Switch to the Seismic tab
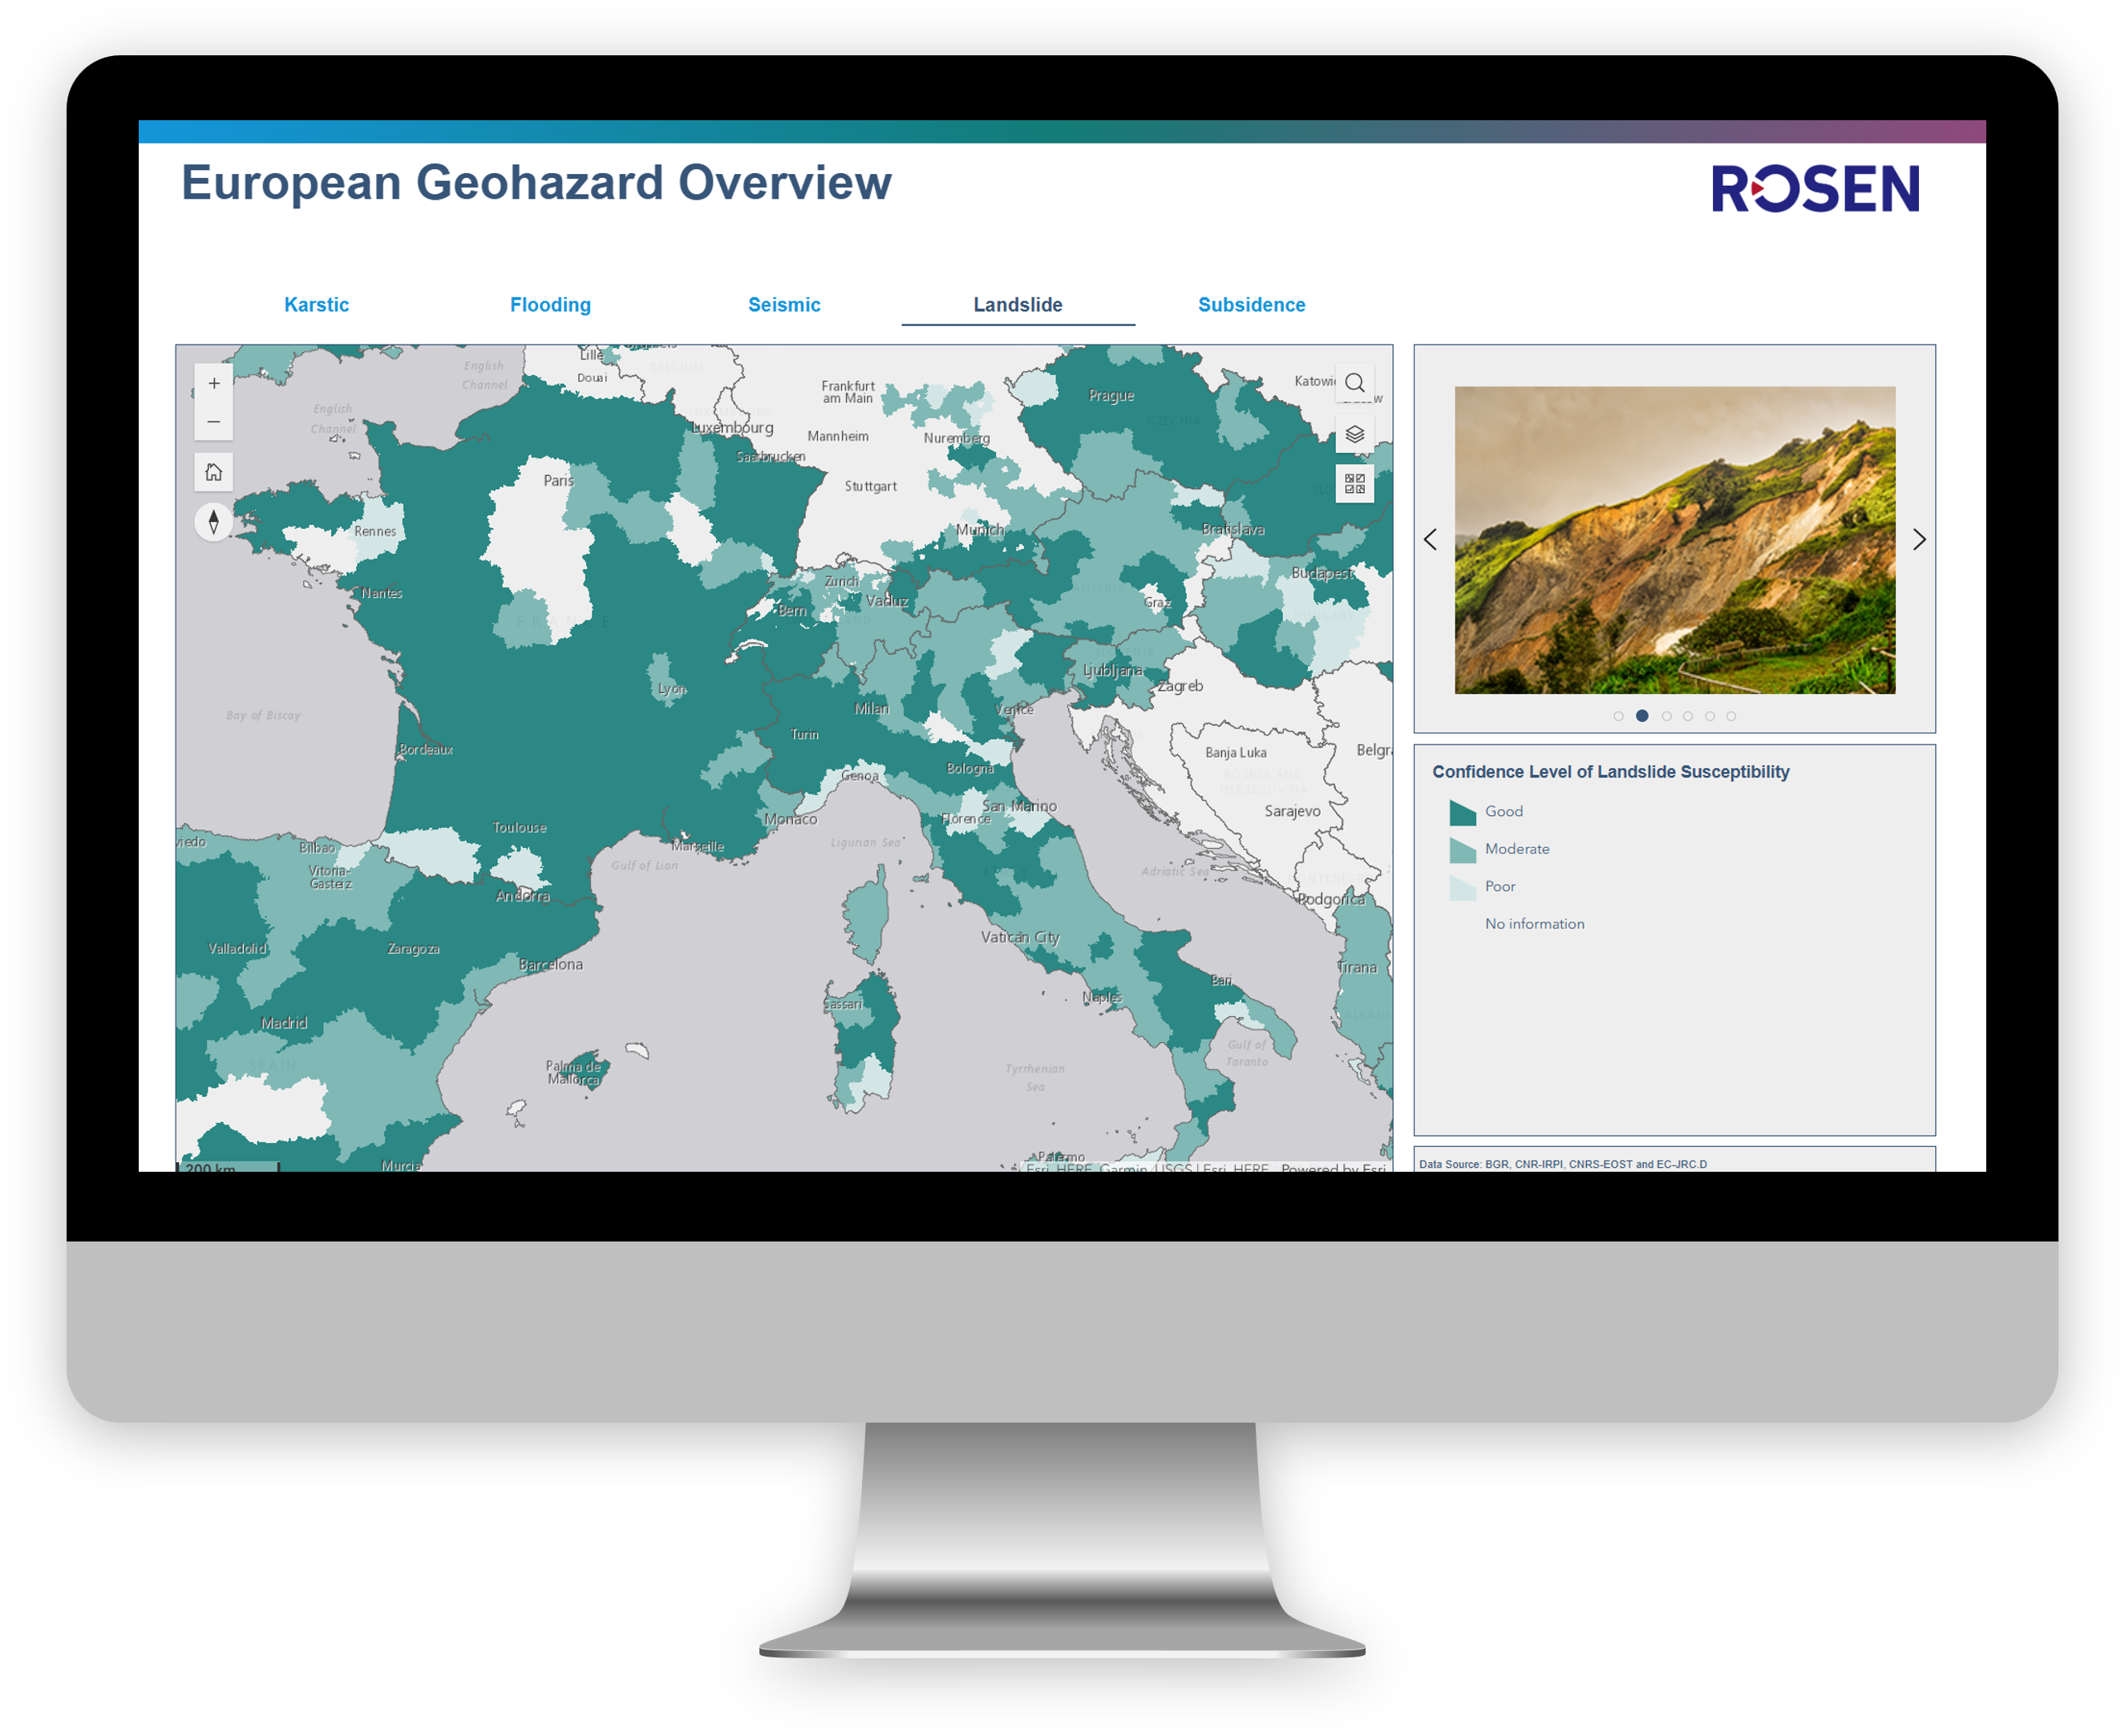This screenshot has height=1736, width=2125. point(784,305)
